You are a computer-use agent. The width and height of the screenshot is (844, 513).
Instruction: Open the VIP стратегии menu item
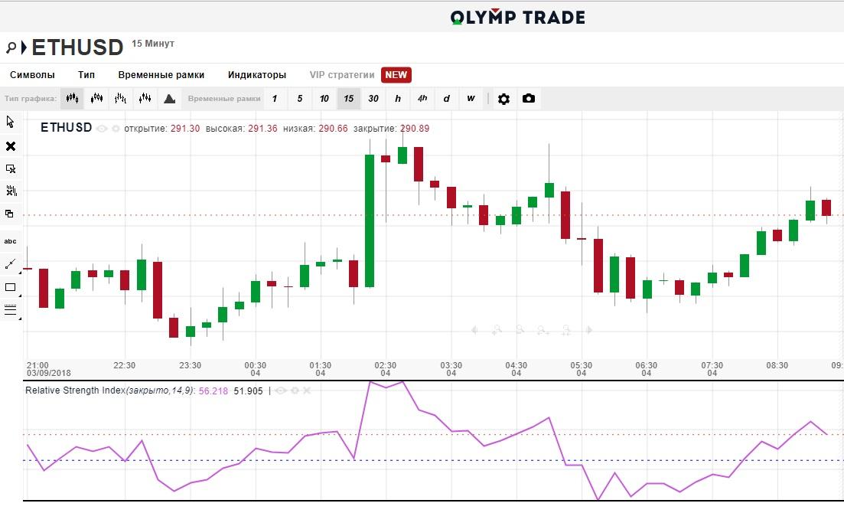(x=342, y=75)
